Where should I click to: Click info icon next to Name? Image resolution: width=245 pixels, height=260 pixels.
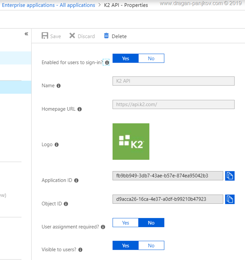(x=59, y=86)
